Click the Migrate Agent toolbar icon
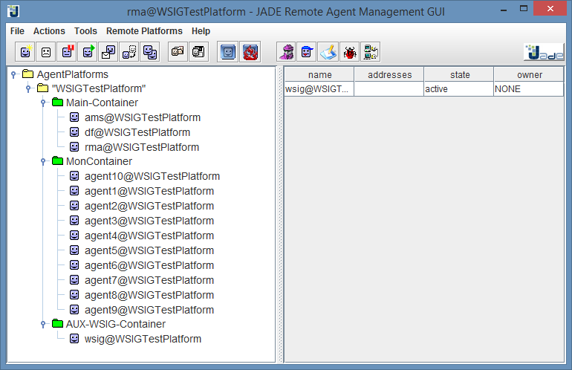The height and width of the screenshot is (370, 572). point(129,52)
